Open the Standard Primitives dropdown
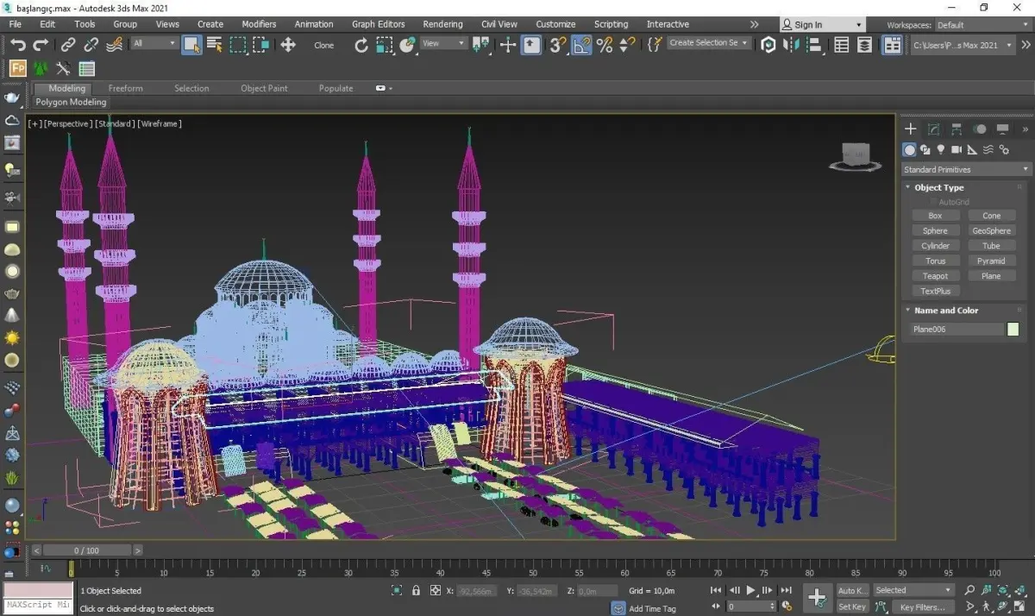This screenshot has width=1035, height=616. pos(965,170)
